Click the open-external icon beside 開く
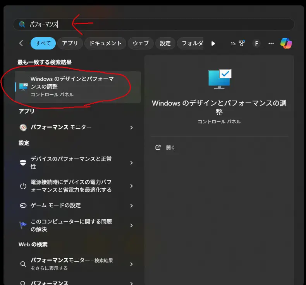The image size is (306, 285). tap(158, 147)
